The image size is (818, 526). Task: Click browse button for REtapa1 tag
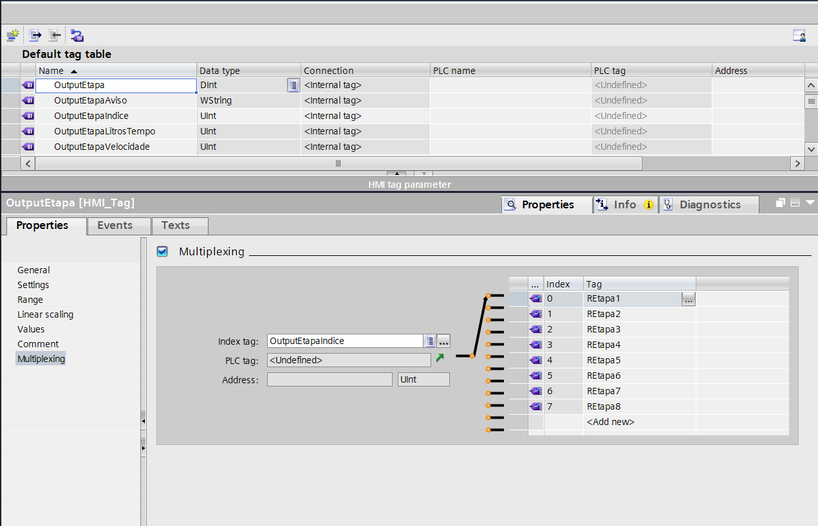tap(688, 299)
